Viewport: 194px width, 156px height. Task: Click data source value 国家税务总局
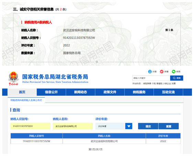point(72,53)
